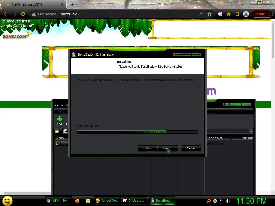Screen dimensions: 275x206
Task: Click the vertical scrollbar down arrow
Action: click(273, 189)
